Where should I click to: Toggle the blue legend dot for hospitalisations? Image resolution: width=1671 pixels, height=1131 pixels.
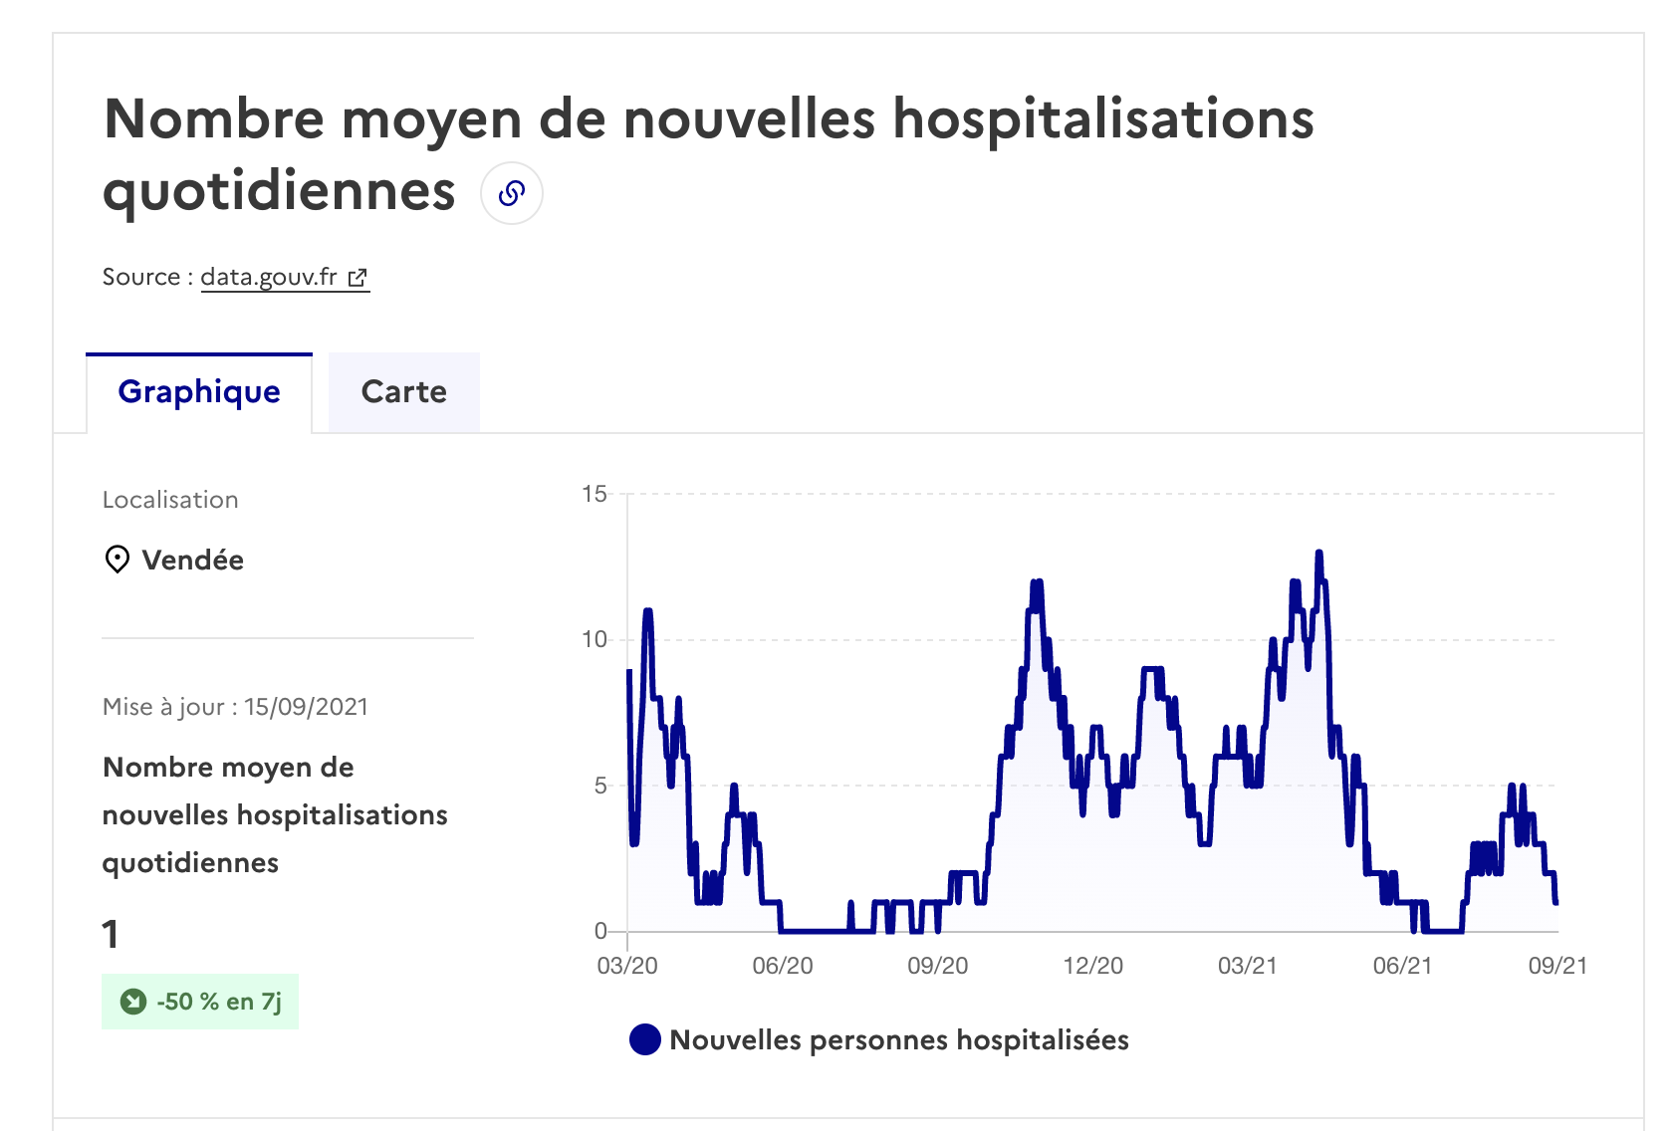pyautogui.click(x=645, y=1040)
